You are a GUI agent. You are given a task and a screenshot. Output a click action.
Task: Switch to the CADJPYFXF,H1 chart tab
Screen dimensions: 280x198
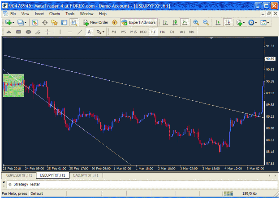click(x=86, y=175)
